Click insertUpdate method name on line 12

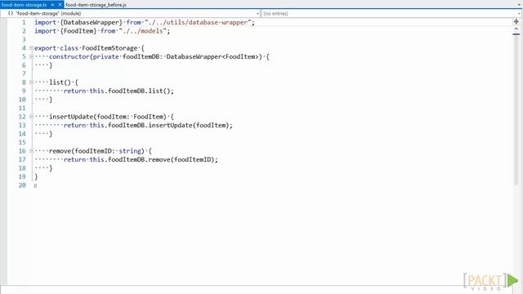[x=71, y=117]
